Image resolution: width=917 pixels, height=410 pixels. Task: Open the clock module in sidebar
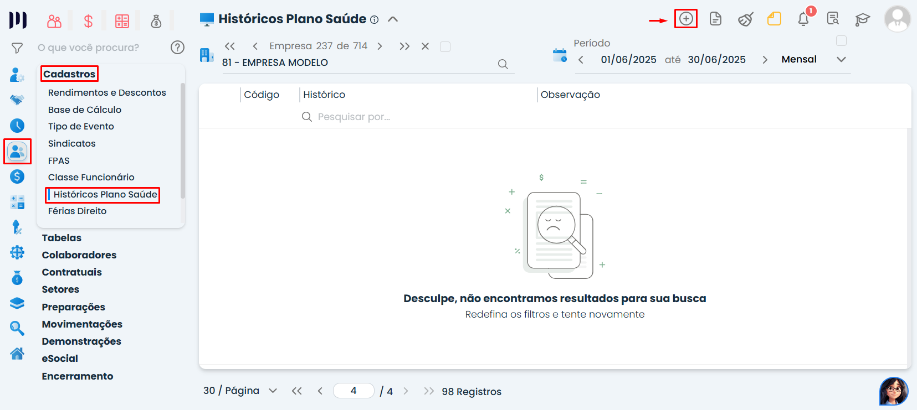[17, 126]
